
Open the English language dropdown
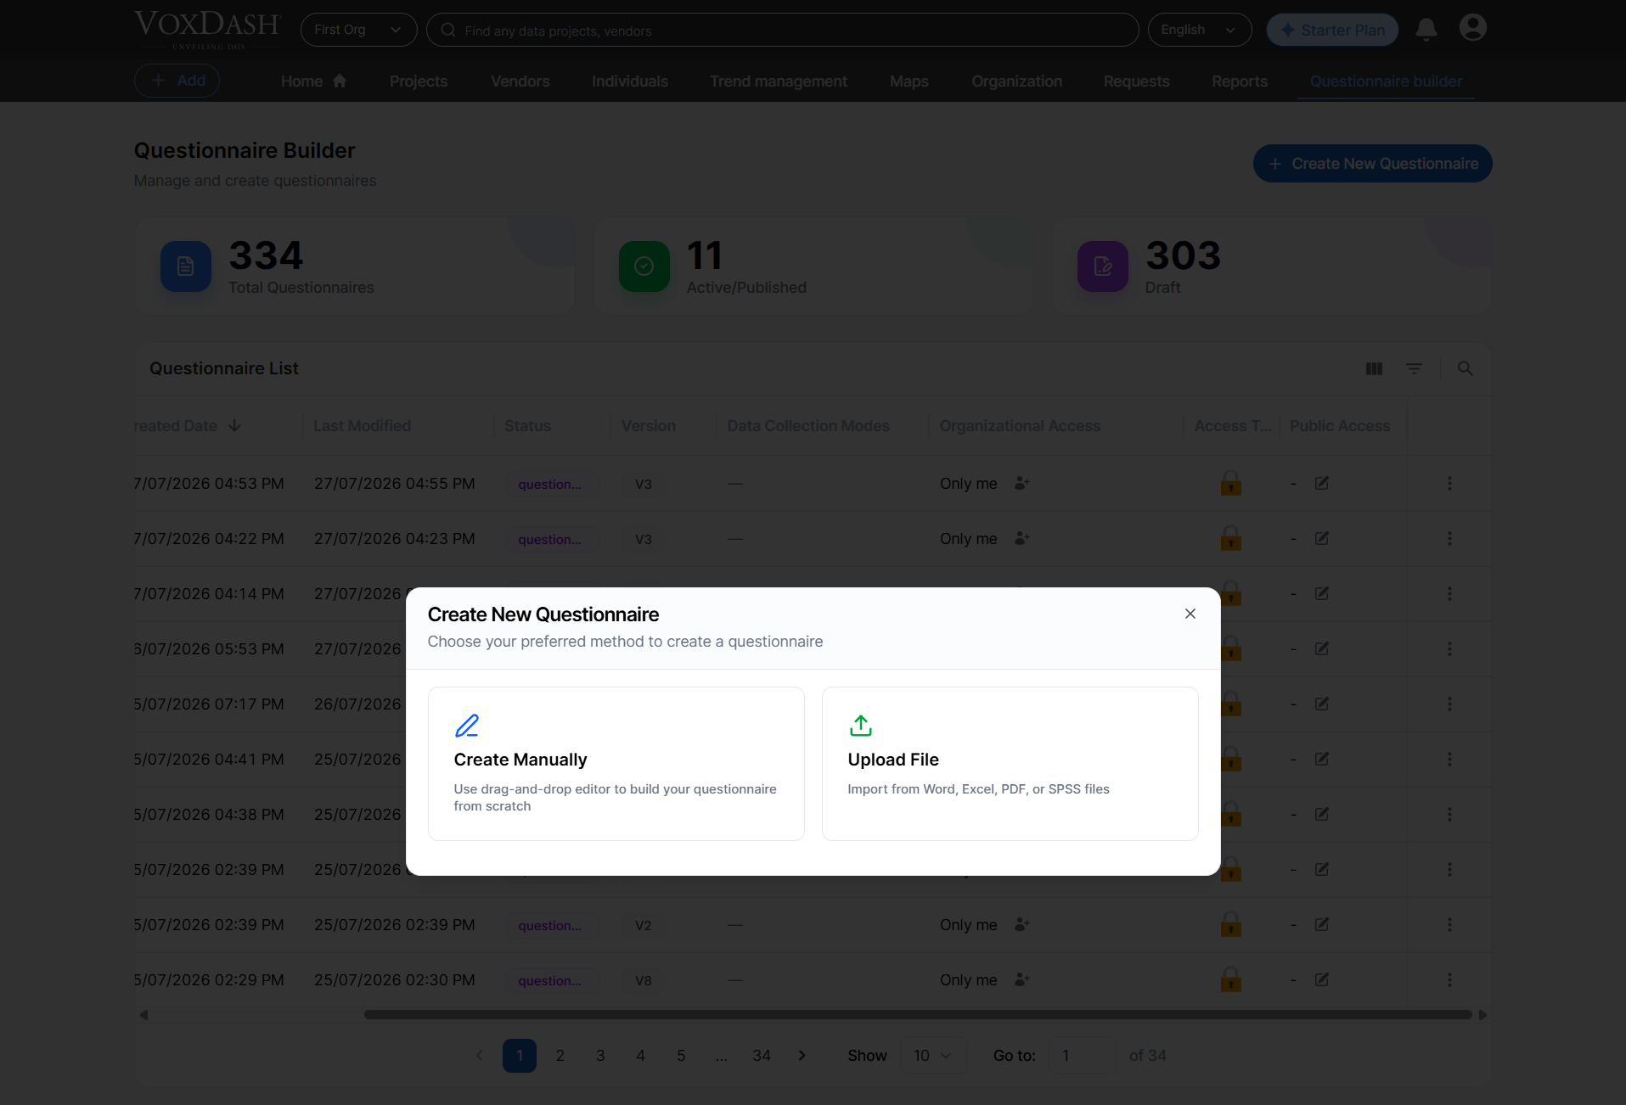[x=1199, y=30]
